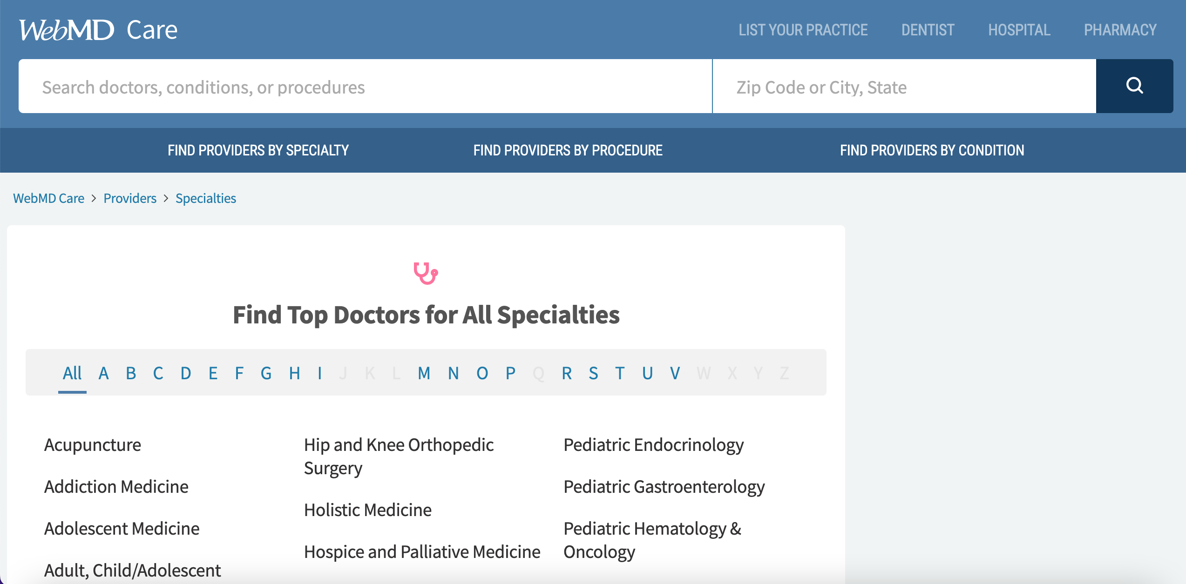Go to the Pharmacy page

[1120, 30]
